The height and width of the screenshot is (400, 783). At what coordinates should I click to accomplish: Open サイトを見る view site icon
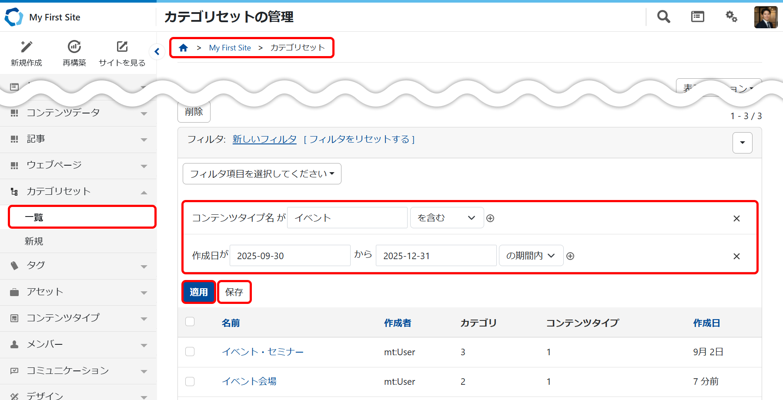tap(122, 47)
